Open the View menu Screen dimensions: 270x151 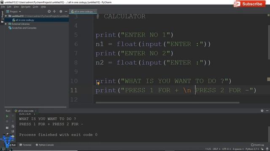16,7
